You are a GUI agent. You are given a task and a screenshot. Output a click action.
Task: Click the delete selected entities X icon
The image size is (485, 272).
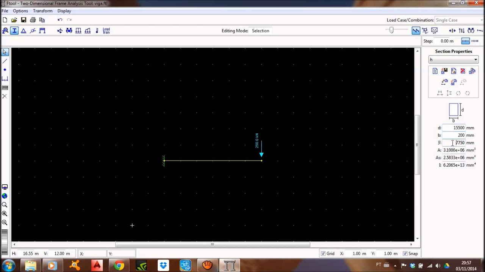[5, 96]
